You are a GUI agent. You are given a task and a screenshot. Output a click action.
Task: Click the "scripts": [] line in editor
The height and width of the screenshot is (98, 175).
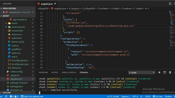point(71,32)
